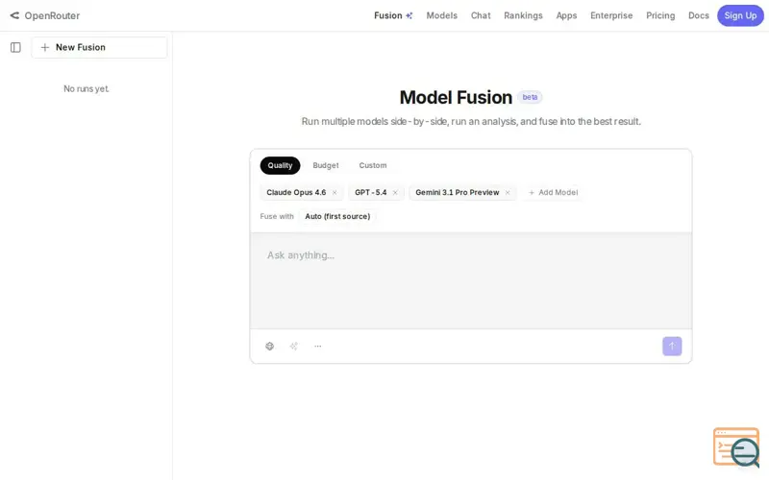769x480 pixels.
Task: Select the Budget preset tab
Action: [x=326, y=165]
